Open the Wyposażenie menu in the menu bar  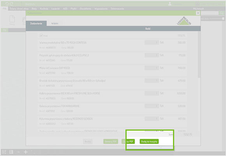coord(101,9)
